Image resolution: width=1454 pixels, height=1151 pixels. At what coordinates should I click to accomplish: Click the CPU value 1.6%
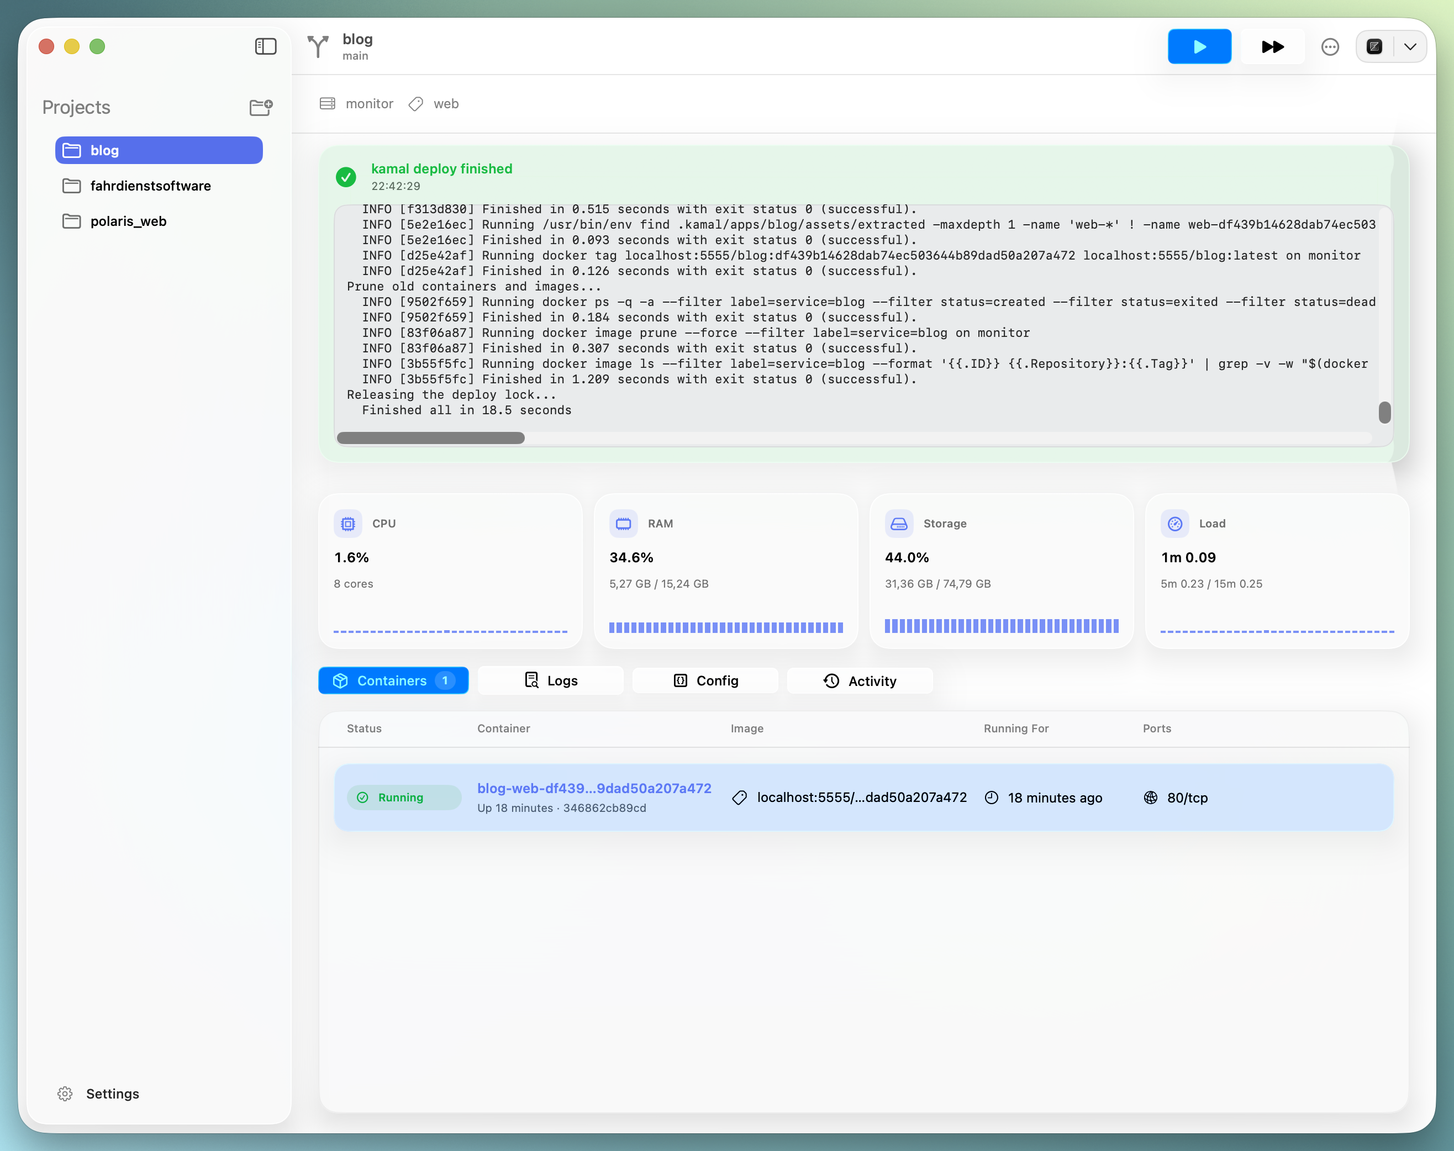pos(352,557)
